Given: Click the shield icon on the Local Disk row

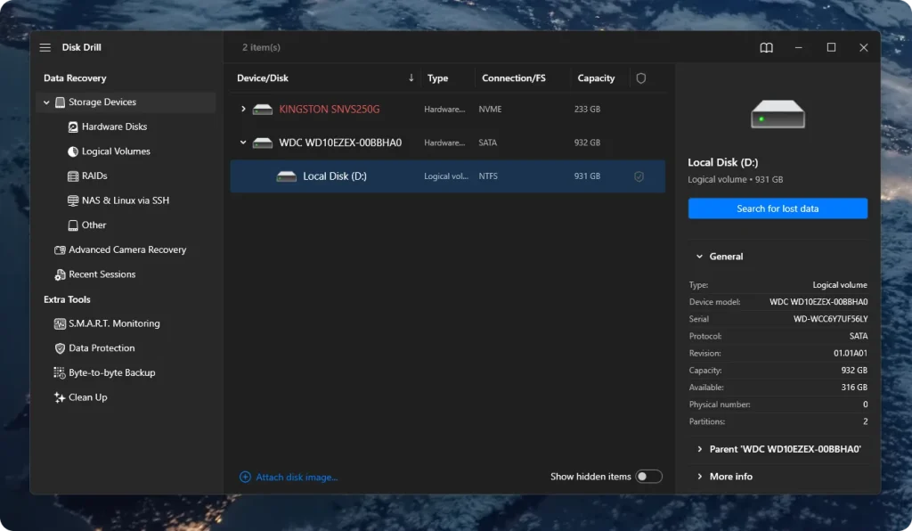Looking at the screenshot, I should click(639, 176).
